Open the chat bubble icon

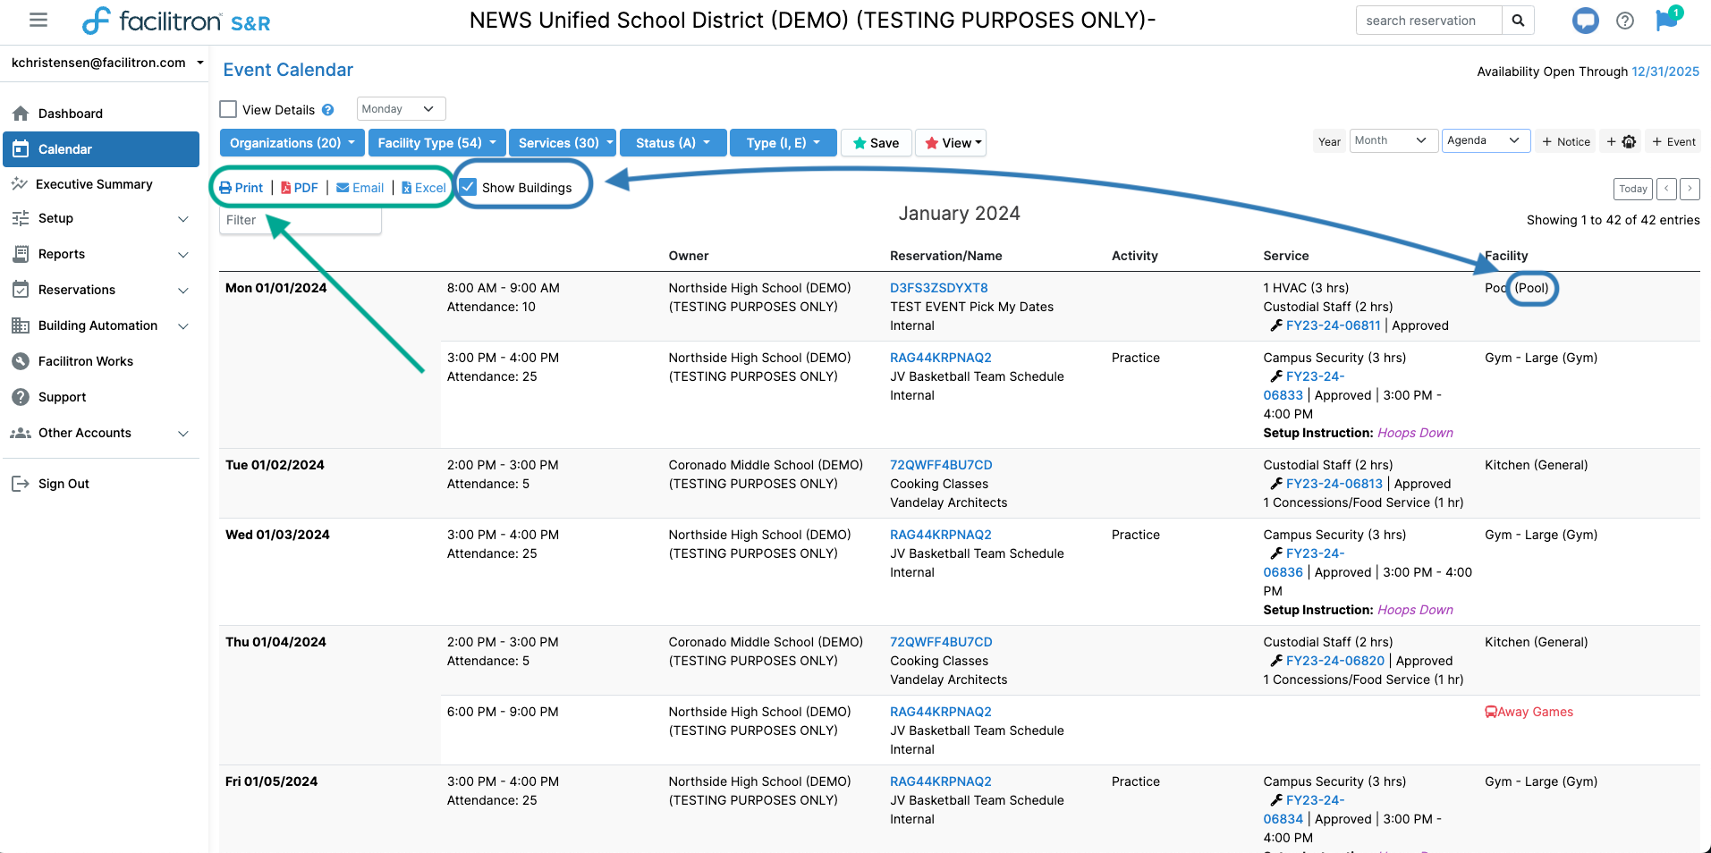(1585, 20)
